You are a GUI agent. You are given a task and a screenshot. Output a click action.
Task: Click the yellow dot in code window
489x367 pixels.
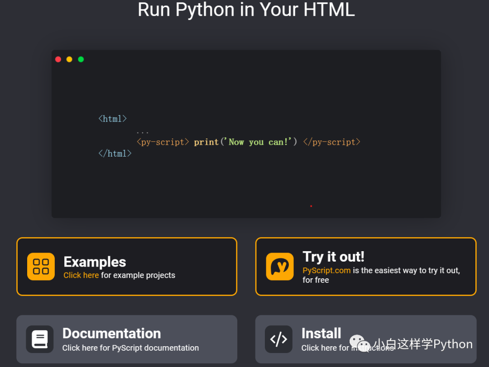[x=69, y=59]
